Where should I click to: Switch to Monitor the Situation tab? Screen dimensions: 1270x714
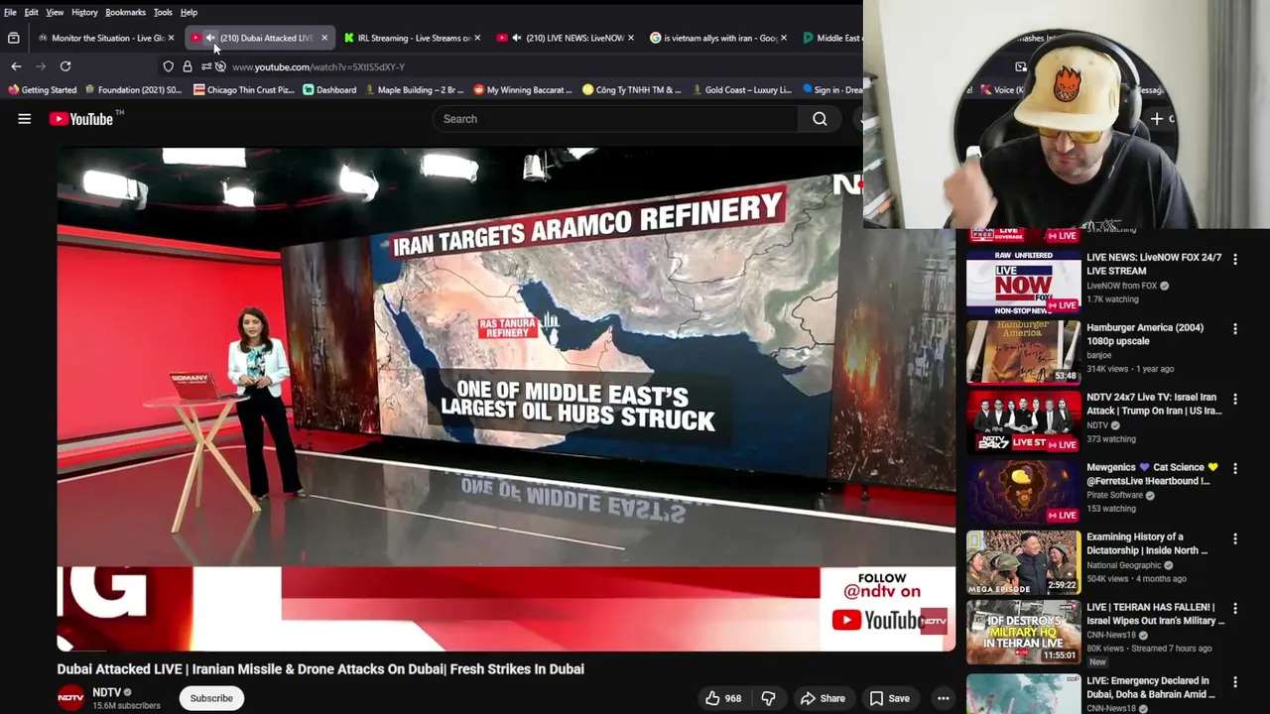(106, 38)
